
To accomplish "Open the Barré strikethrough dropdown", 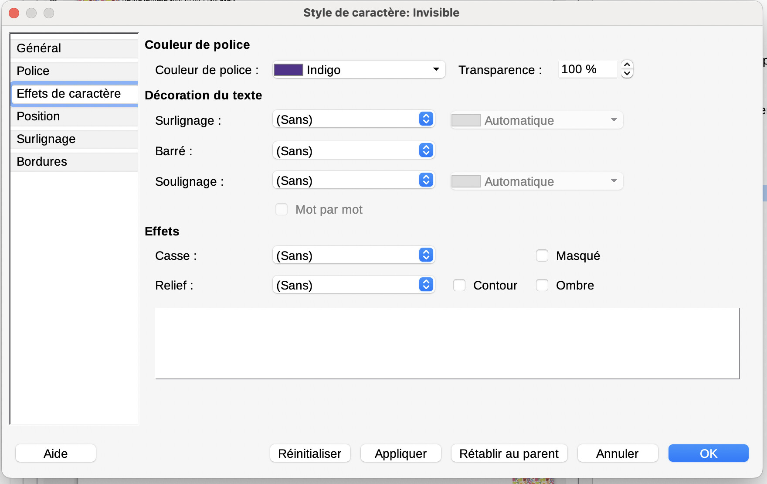I will (353, 150).
